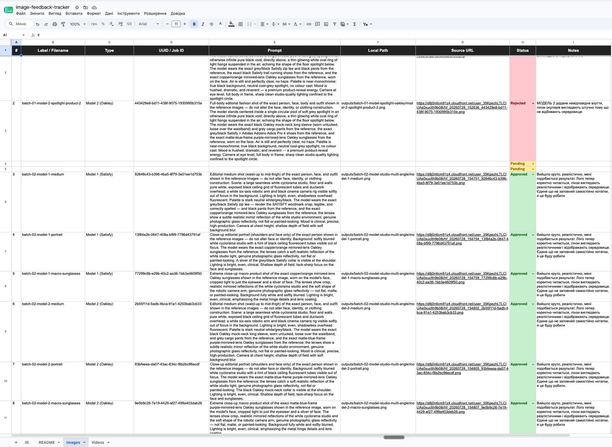Image resolution: width=612 pixels, height=447 pixels.
Task: Click the insert chart icon
Action: 326,24
